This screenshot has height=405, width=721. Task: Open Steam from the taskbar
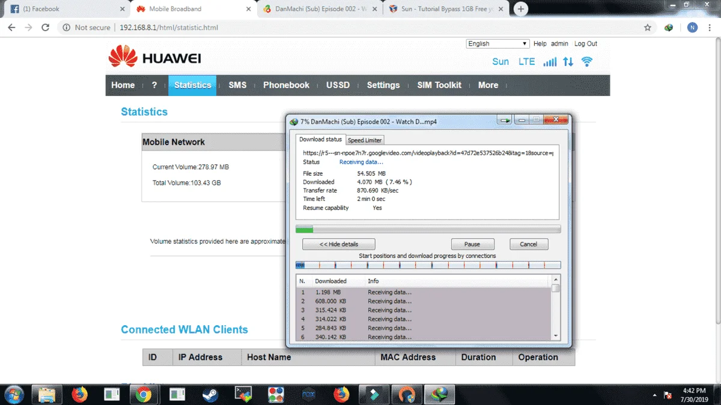pos(210,394)
